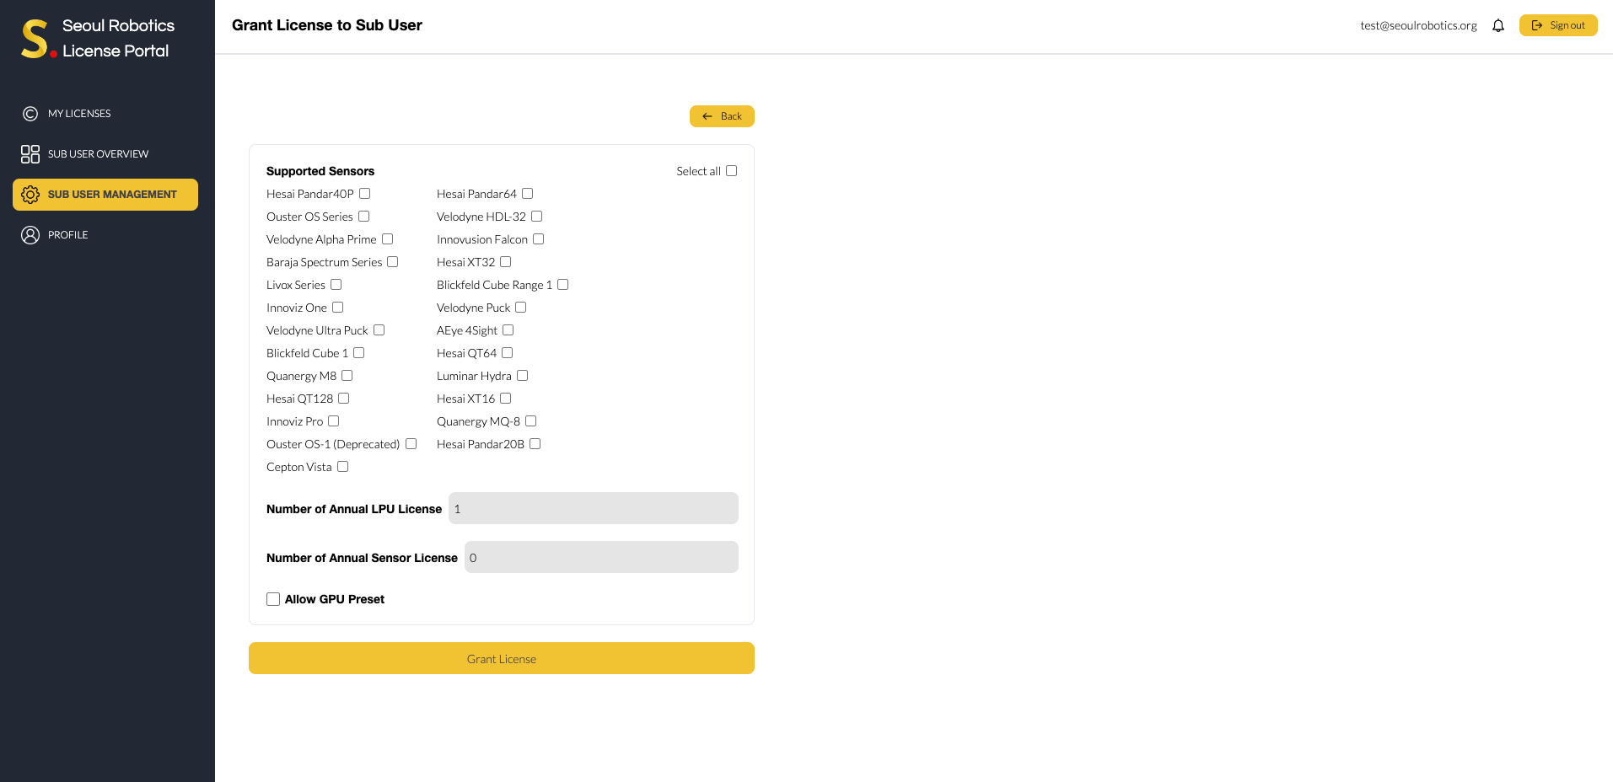This screenshot has height=782, width=1613.
Task: Enable Quanergy M8 checkbox
Action: 347,376
